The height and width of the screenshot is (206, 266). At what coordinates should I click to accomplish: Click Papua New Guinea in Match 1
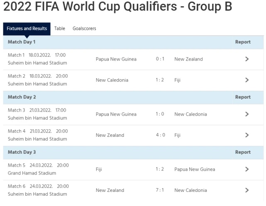pos(116,59)
